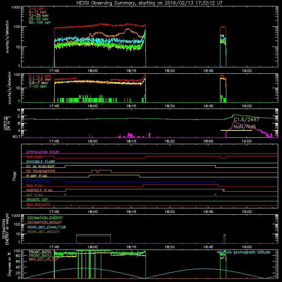Click the yellow flare interval bar in GOES panel

click(236, 130)
